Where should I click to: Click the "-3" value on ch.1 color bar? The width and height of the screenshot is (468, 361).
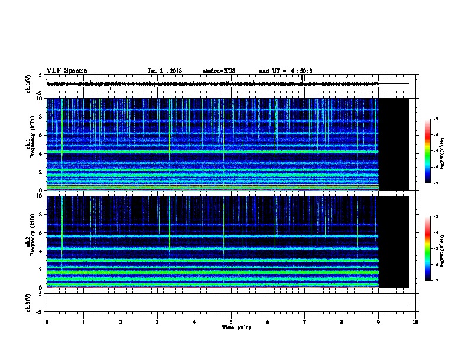click(x=435, y=119)
